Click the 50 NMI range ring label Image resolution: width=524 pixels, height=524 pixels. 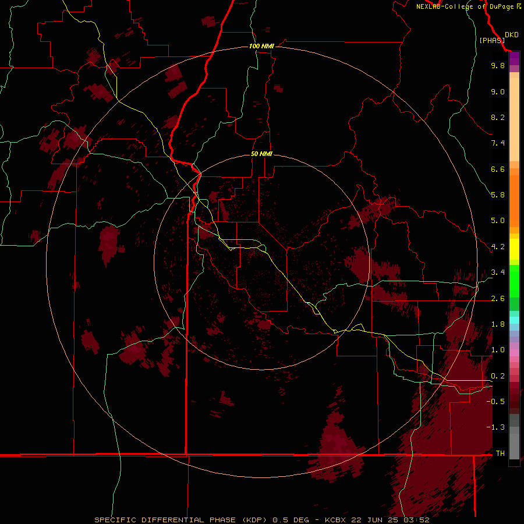point(261,154)
